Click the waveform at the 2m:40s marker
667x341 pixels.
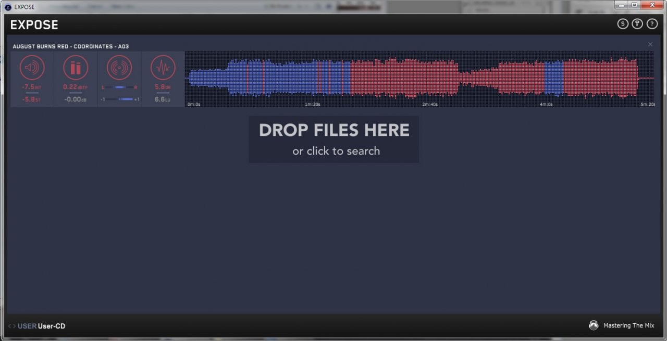[x=430, y=104]
